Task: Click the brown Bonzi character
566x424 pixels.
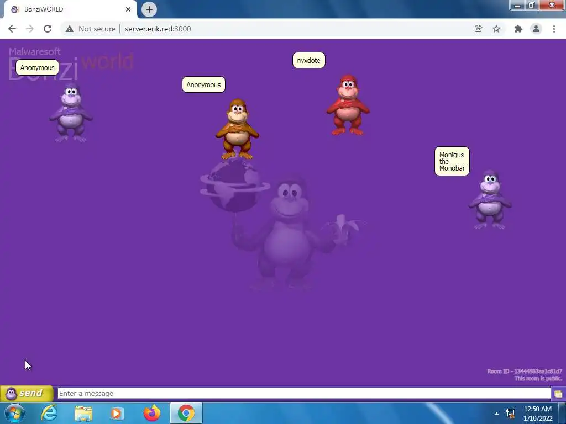Action: click(237, 129)
